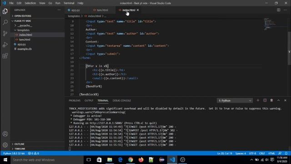
Task: Open the Run menu
Action: (58, 3)
